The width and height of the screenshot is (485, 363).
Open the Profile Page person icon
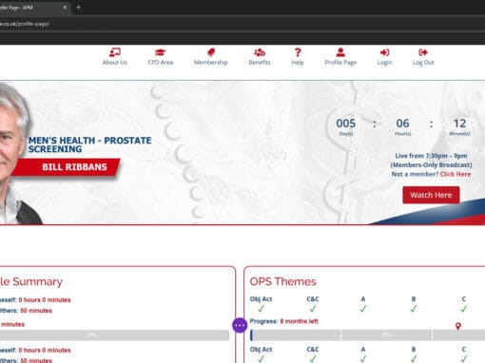[340, 52]
